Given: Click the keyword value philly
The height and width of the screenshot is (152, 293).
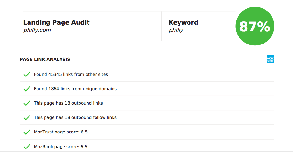Looking at the screenshot, I should 176,30.
